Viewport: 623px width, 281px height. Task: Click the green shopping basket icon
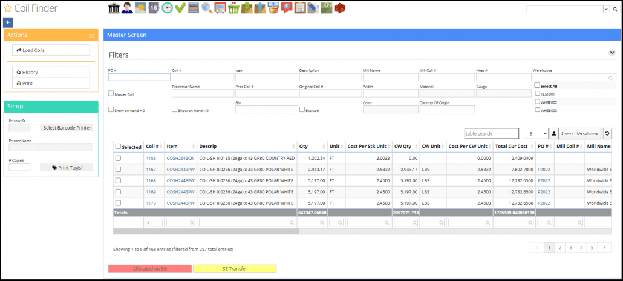[x=233, y=8]
